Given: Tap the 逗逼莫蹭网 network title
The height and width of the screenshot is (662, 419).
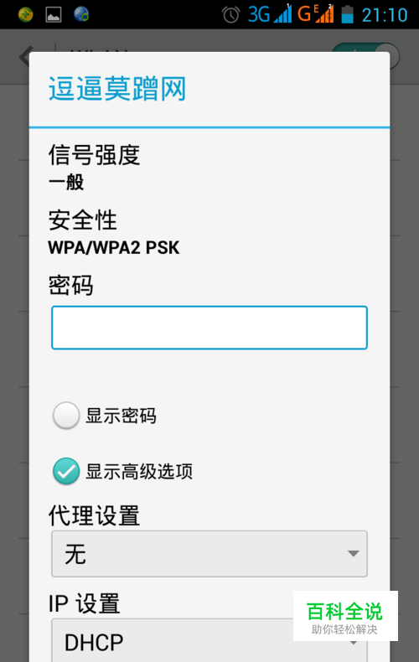Looking at the screenshot, I should [117, 89].
